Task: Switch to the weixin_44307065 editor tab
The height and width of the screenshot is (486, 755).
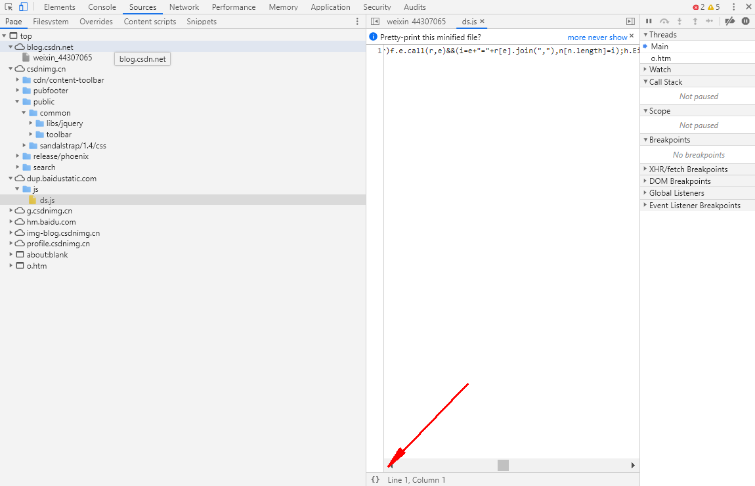Action: click(x=416, y=21)
